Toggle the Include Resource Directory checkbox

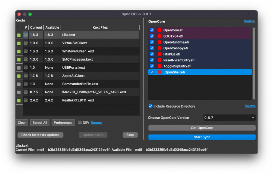(x=150, y=106)
